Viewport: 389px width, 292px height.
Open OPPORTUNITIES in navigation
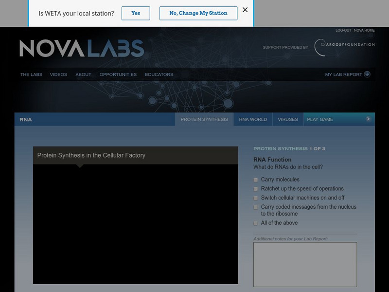118,74
